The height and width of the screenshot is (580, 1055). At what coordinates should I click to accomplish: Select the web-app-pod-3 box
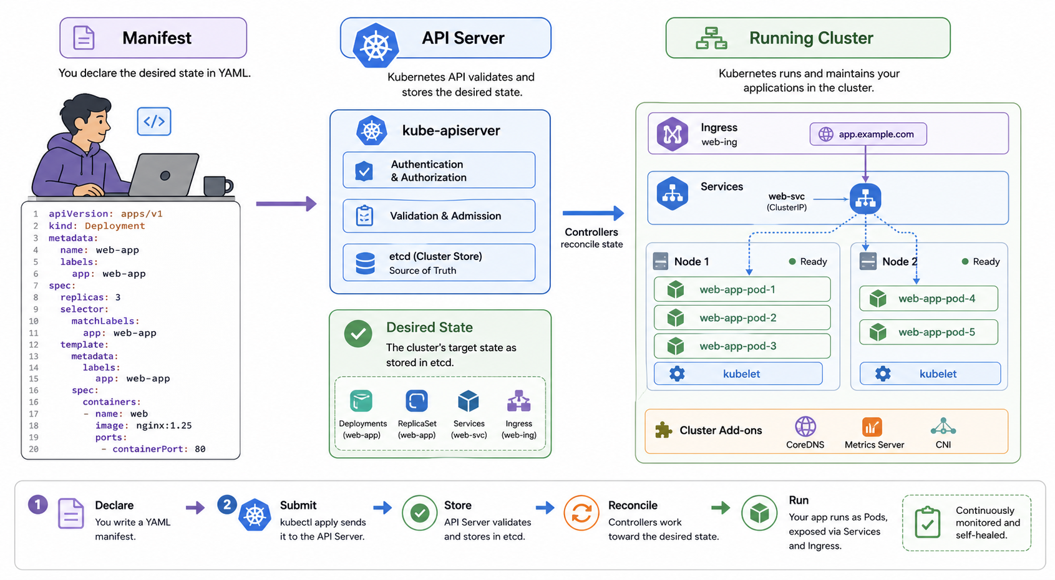coord(742,346)
